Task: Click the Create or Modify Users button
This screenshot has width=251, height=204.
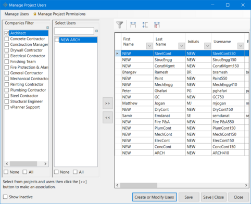Action: tap(154, 197)
